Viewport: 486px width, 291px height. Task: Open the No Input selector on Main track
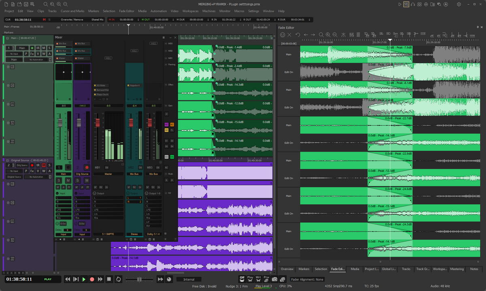point(14,54)
